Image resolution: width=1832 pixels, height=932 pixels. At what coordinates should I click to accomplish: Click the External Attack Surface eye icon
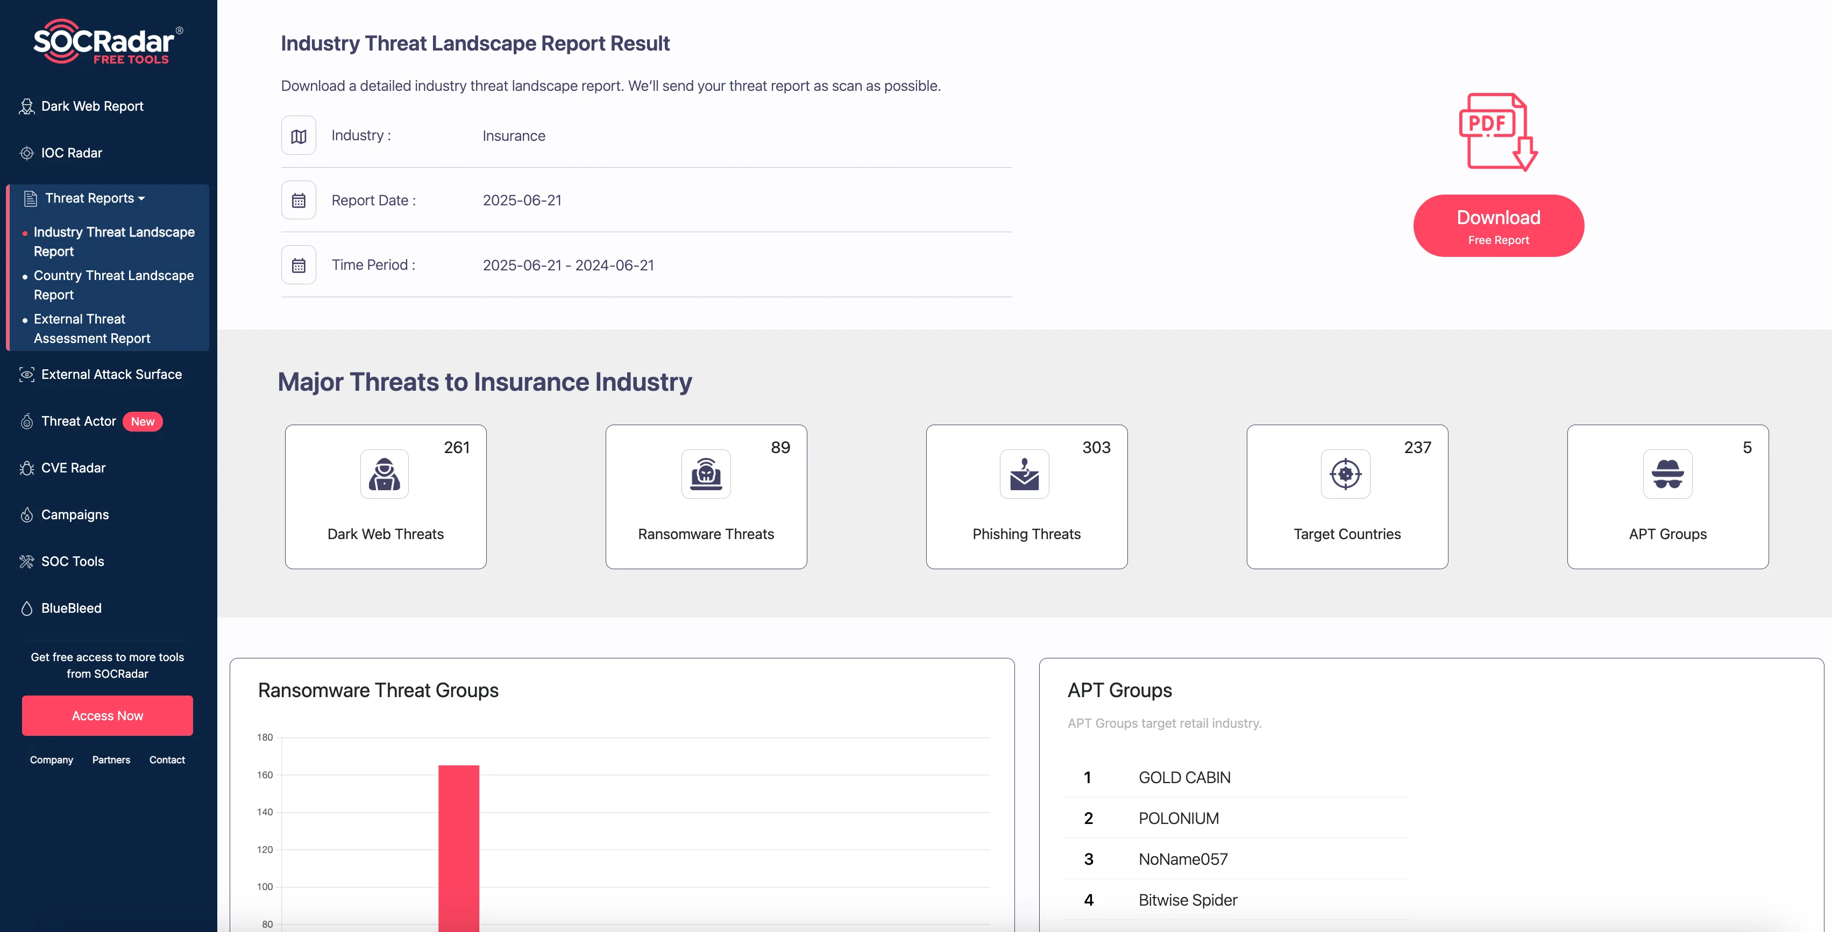[x=27, y=375]
